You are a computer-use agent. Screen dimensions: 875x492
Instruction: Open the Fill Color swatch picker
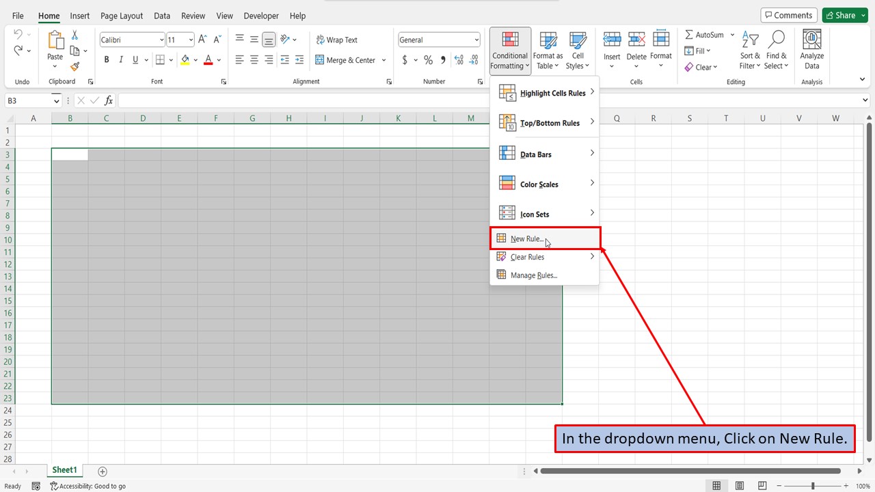pyautogui.click(x=196, y=59)
